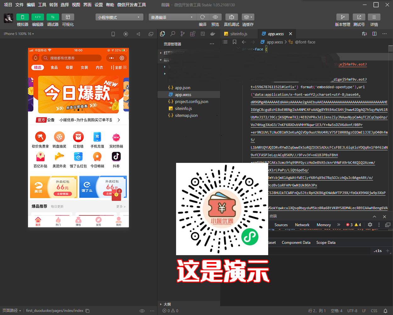Switch to the Memory debugger tab
393x315 pixels.
[324, 225]
